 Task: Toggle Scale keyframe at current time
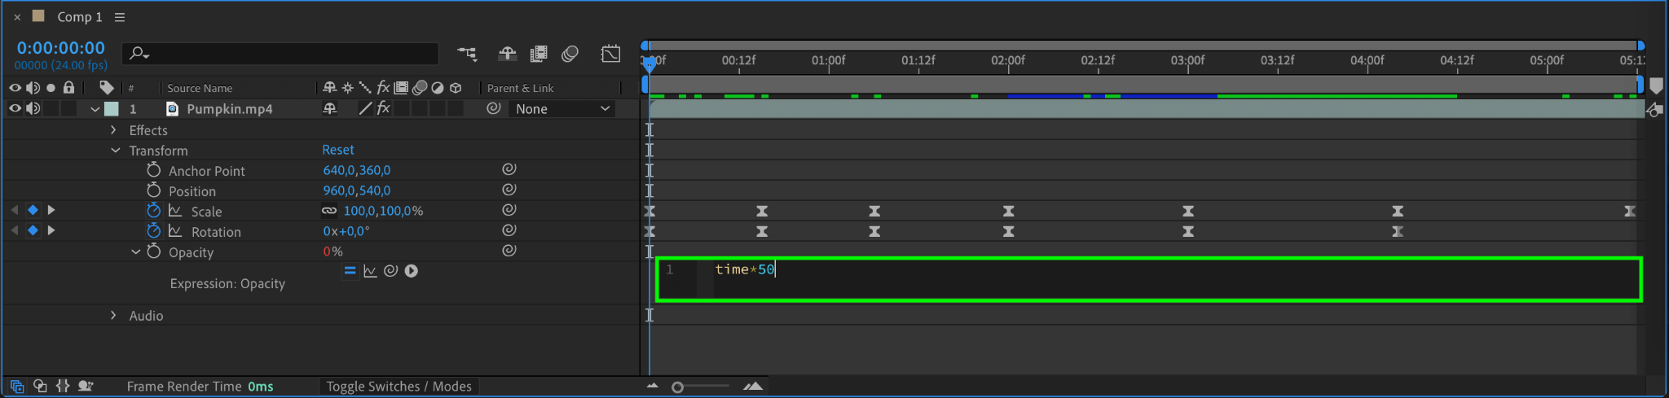click(33, 210)
